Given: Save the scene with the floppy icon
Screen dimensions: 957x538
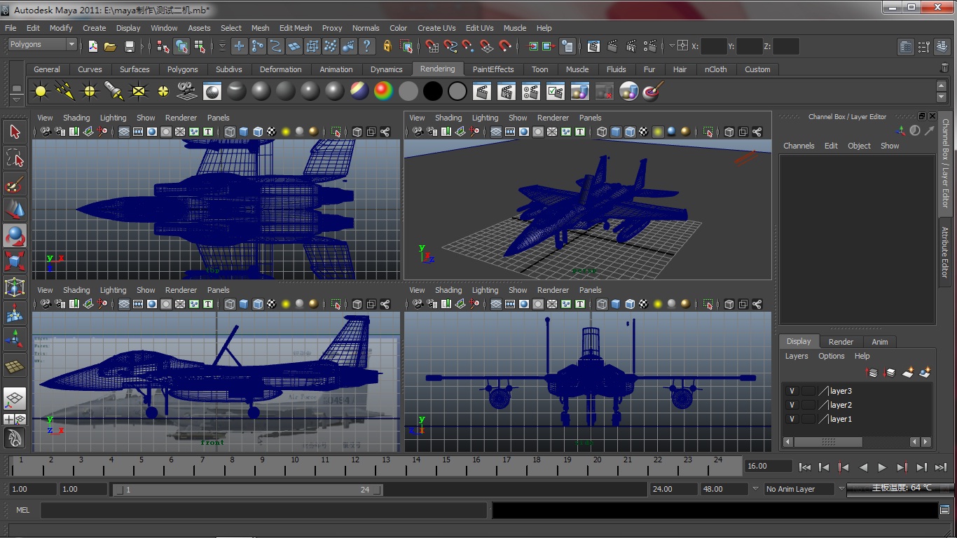Looking at the screenshot, I should point(130,46).
